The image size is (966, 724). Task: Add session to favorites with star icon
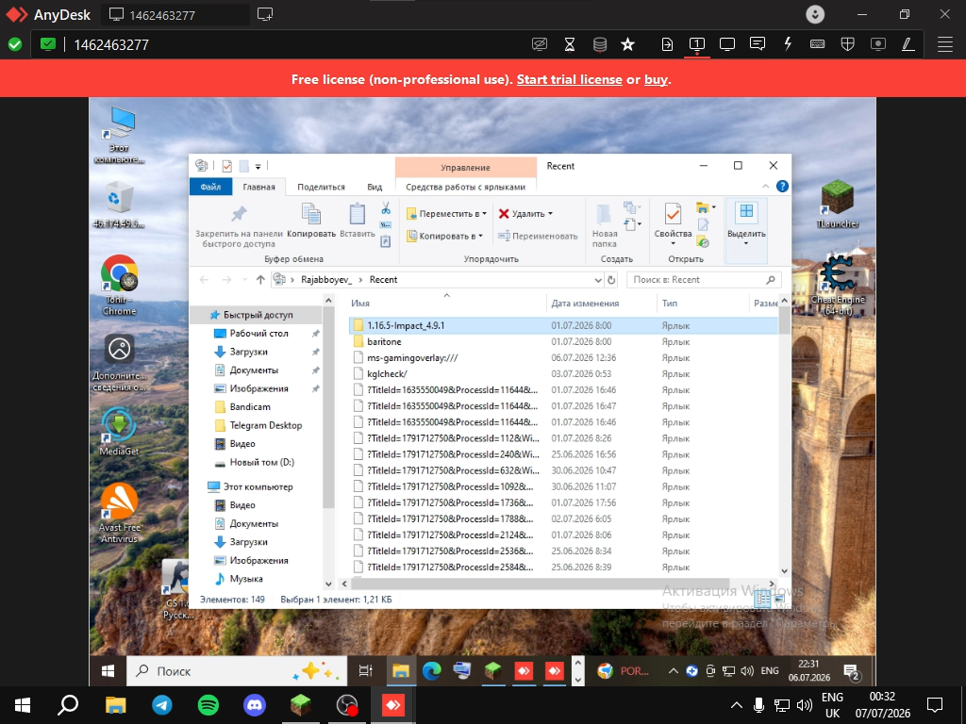point(627,44)
